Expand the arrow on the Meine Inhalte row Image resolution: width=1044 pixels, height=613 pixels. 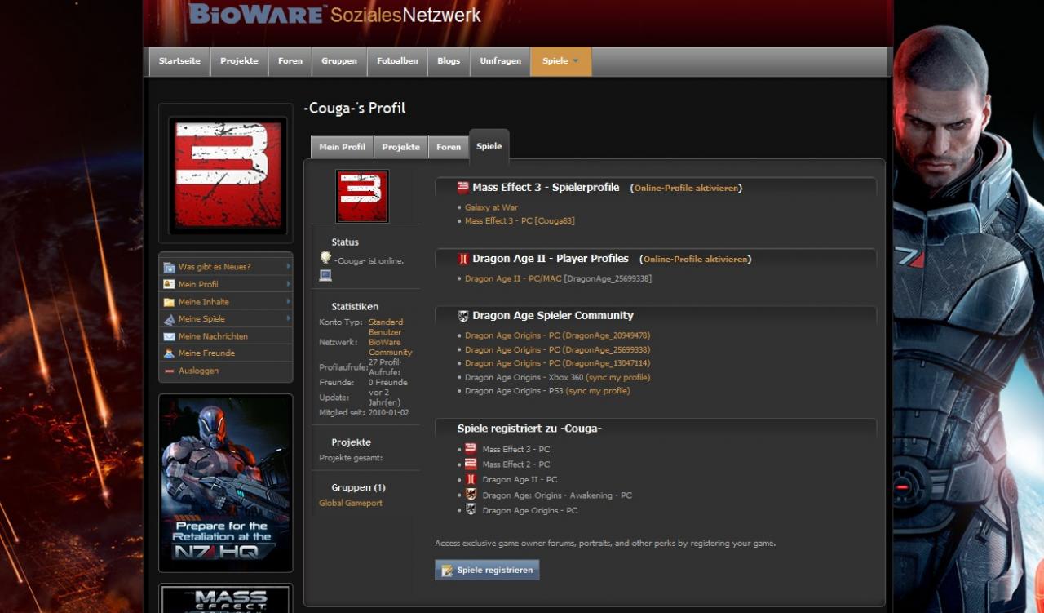tap(289, 302)
